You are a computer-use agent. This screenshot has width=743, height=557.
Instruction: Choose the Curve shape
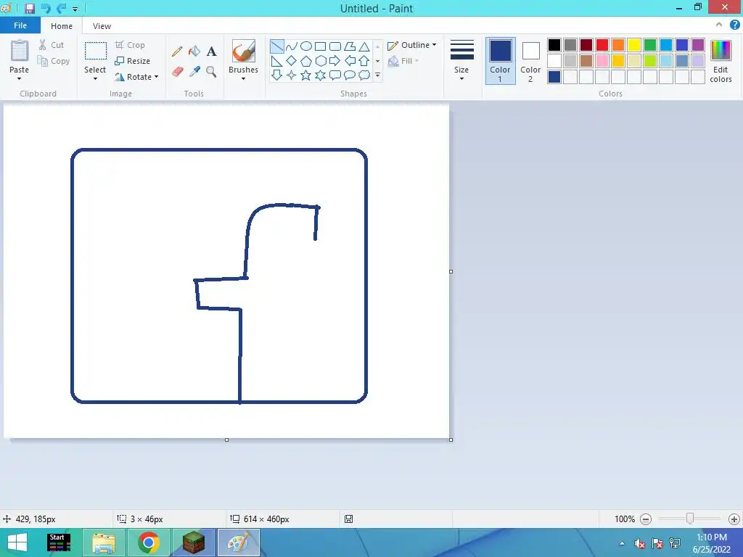tap(292, 46)
